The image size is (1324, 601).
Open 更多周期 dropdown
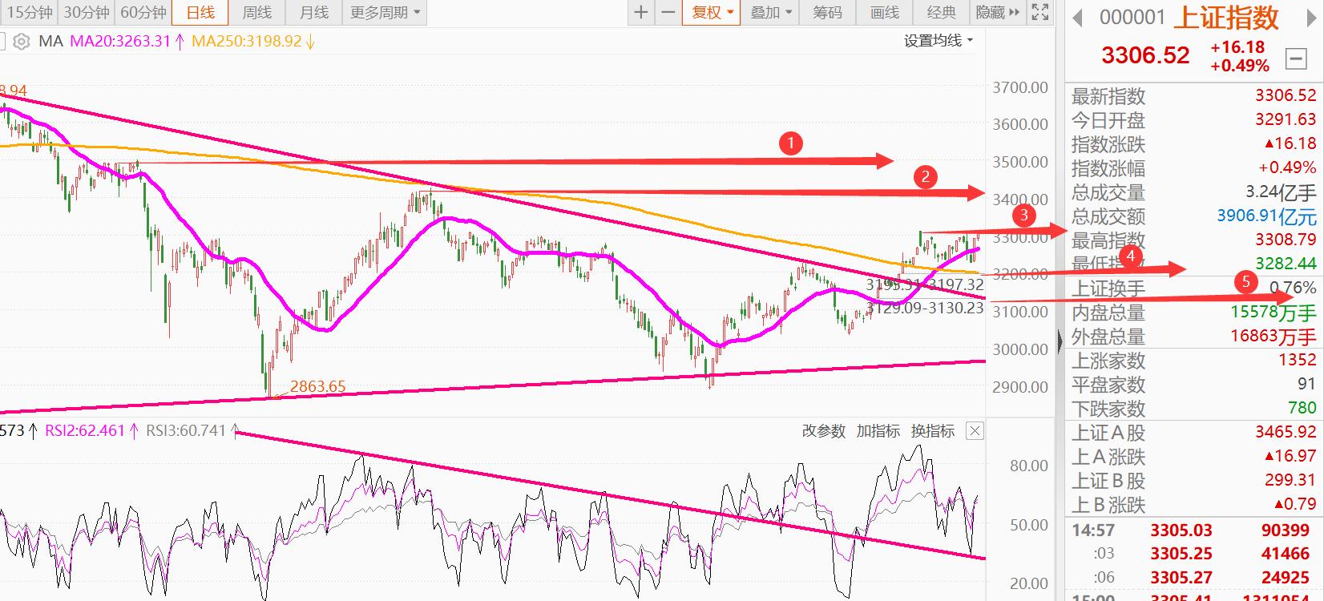385,12
